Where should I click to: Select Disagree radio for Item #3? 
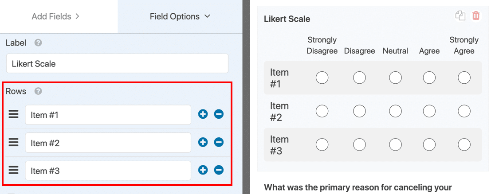(359, 144)
